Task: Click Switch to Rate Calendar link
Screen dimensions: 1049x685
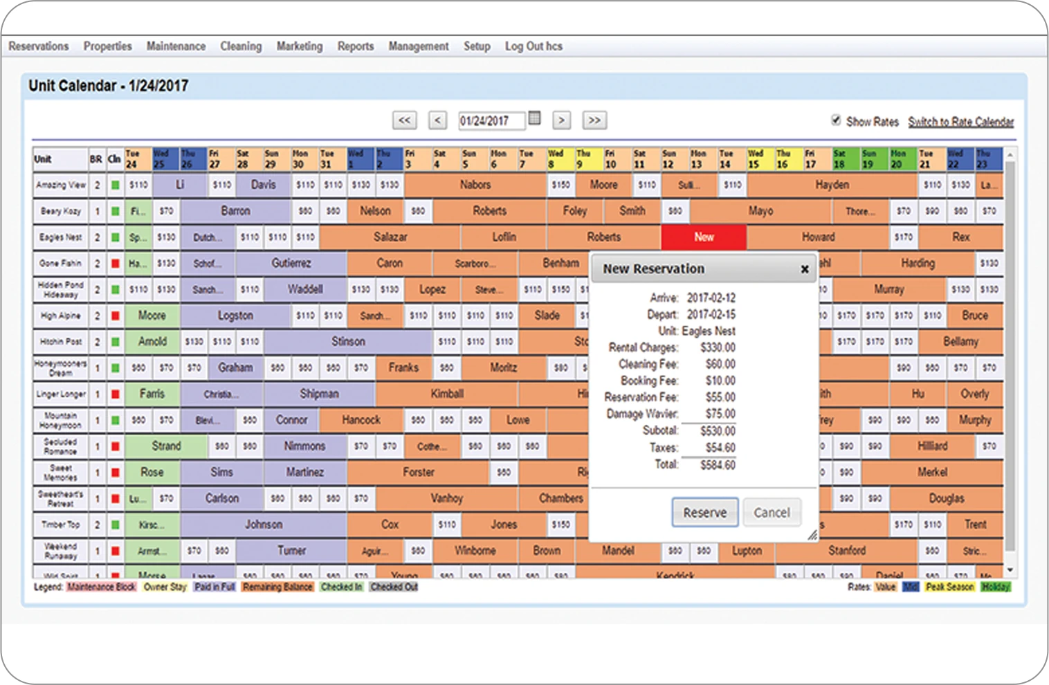Action: [x=961, y=122]
